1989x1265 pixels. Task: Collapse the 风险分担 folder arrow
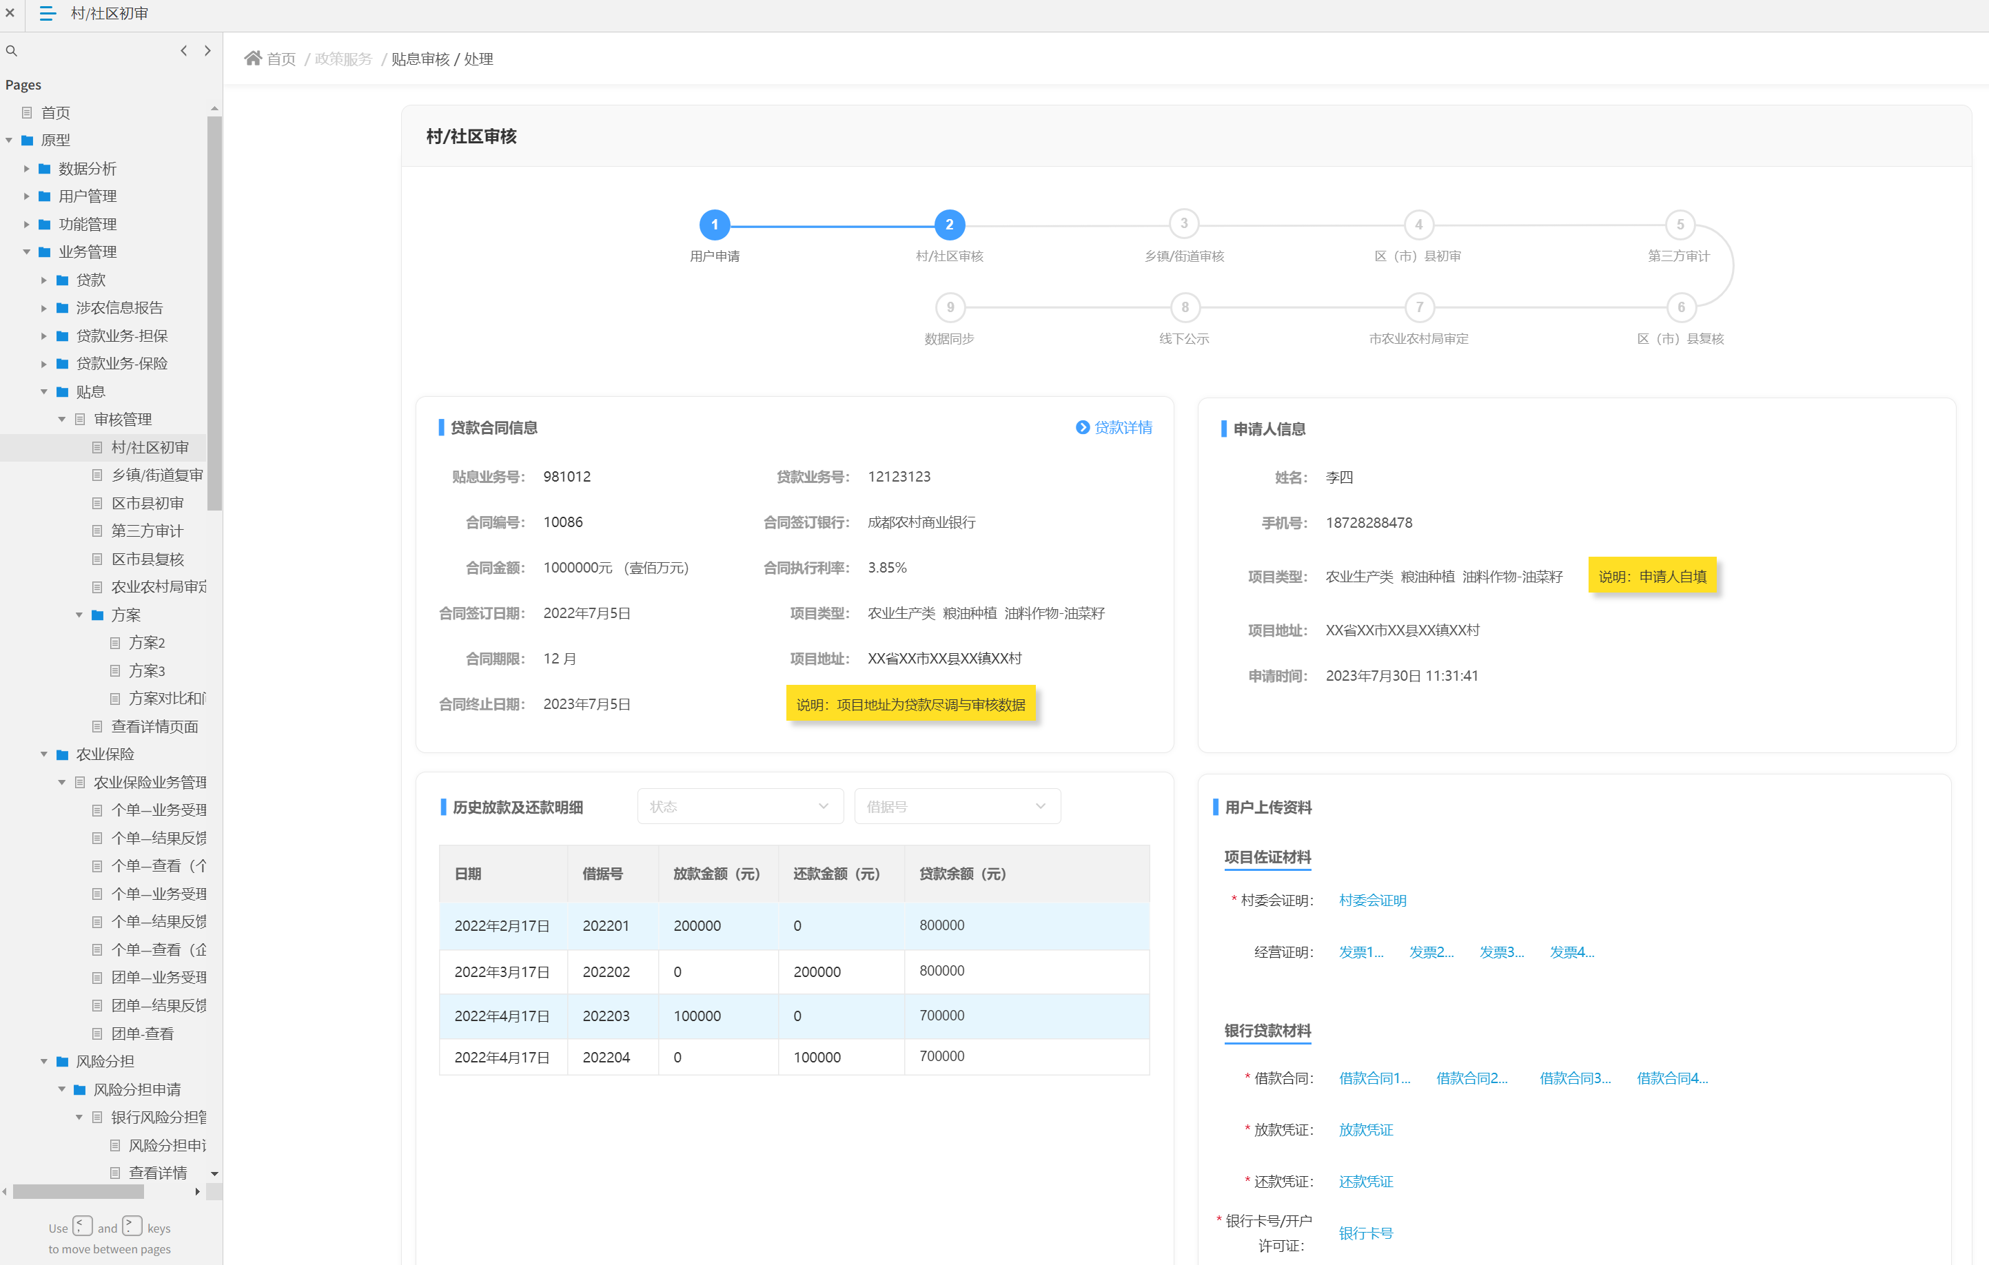pos(44,1062)
